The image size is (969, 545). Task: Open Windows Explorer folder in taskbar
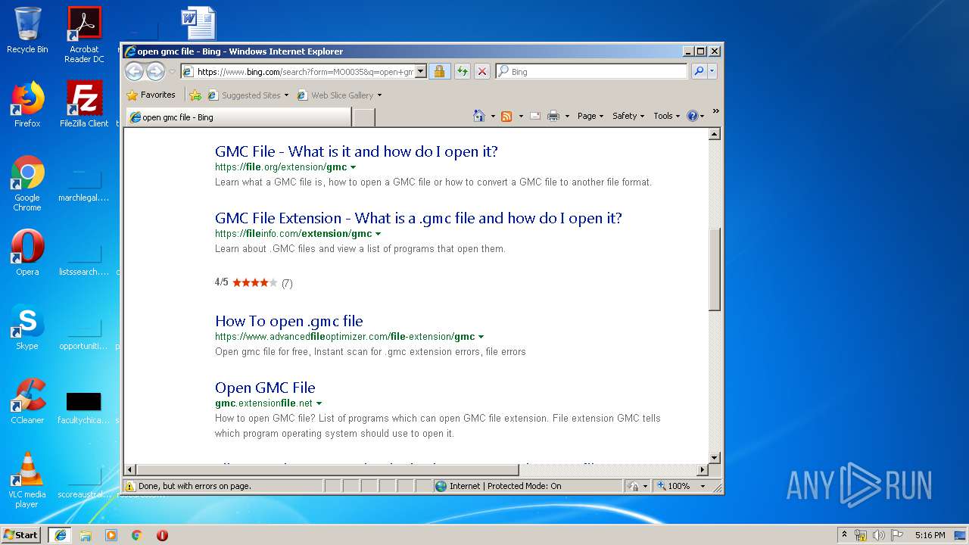[86, 535]
